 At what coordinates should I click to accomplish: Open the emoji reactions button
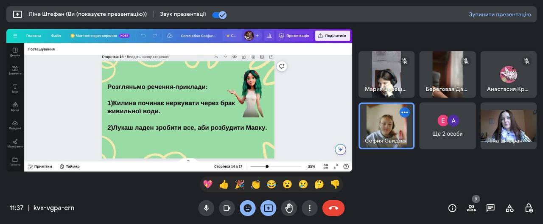pos(247,208)
